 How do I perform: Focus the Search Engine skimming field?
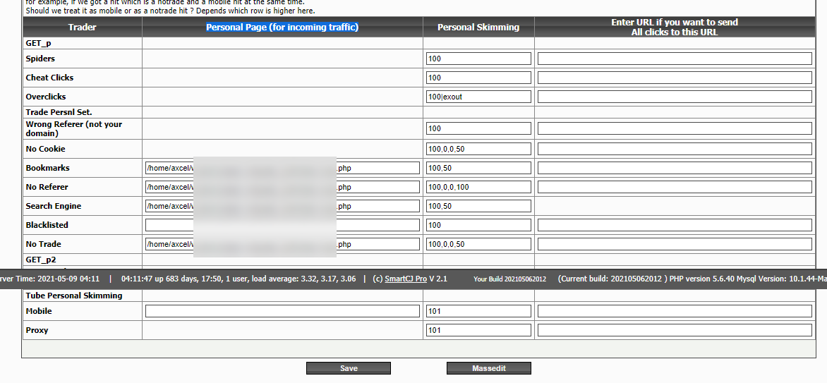(x=479, y=206)
